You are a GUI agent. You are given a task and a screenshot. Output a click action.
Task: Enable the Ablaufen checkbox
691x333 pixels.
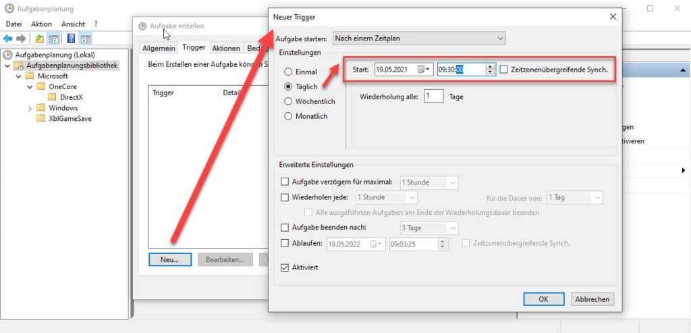pos(284,243)
